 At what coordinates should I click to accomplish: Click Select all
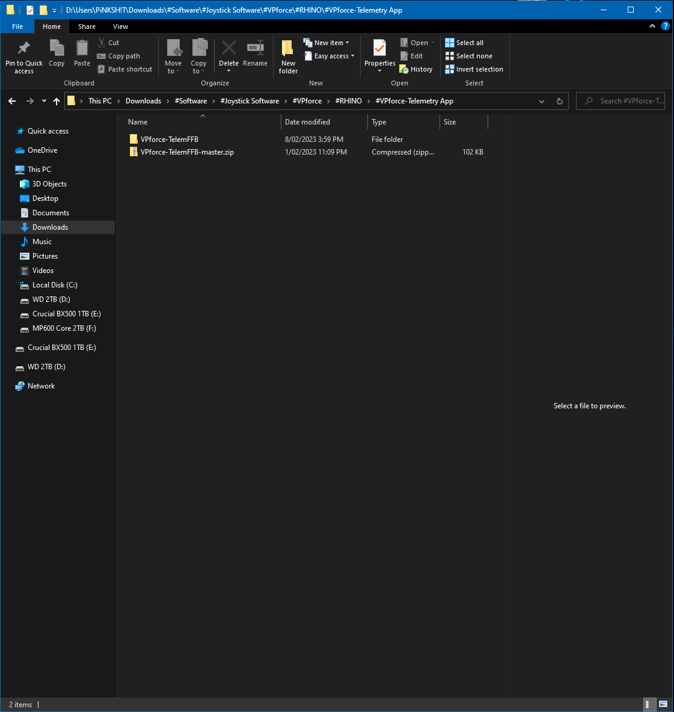[x=464, y=43]
